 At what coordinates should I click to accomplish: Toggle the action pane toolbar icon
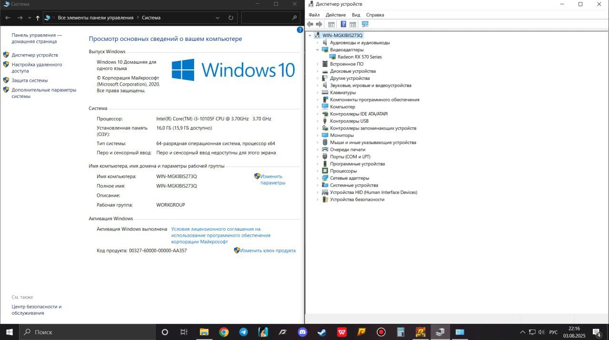pos(353,24)
